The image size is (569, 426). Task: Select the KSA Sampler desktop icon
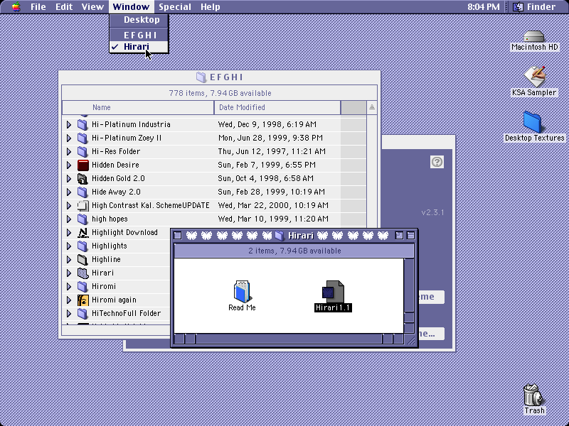(534, 77)
